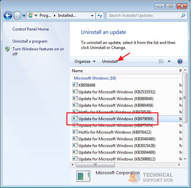The width and height of the screenshot is (193, 188).
Task: Click the icon beside KB979099 update
Action: pyautogui.click(x=75, y=118)
